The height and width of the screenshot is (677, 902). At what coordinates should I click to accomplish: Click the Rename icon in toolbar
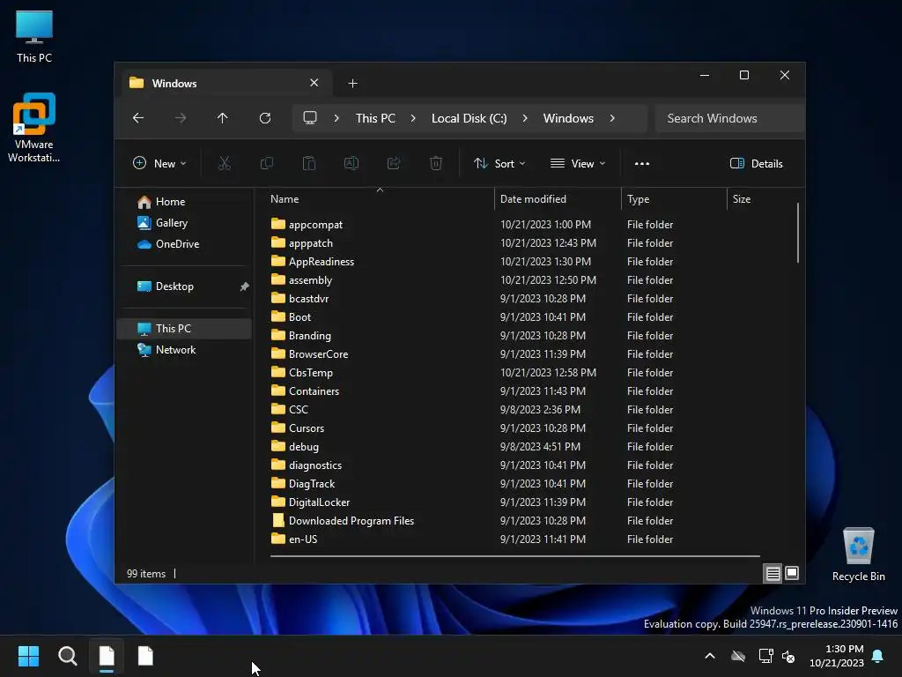(x=351, y=163)
